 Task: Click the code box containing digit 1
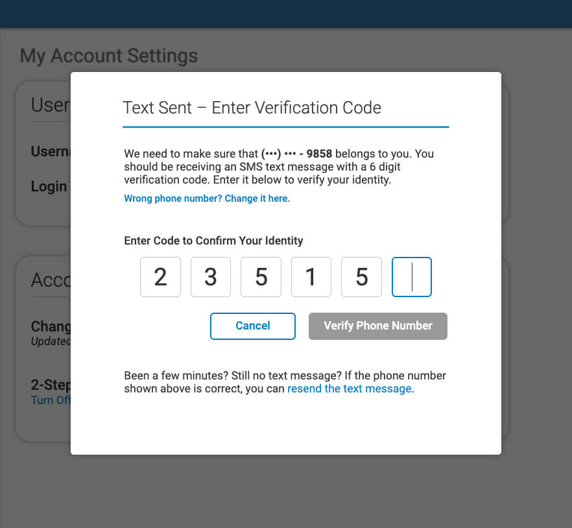(x=311, y=277)
